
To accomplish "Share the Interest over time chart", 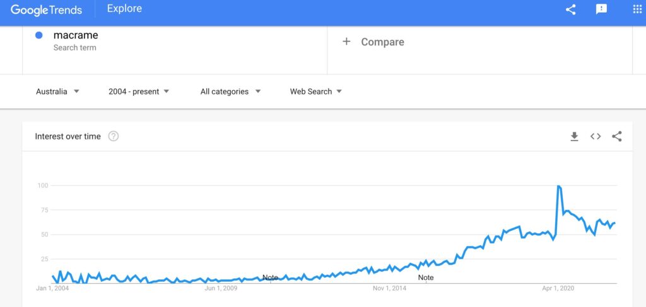I will point(617,137).
